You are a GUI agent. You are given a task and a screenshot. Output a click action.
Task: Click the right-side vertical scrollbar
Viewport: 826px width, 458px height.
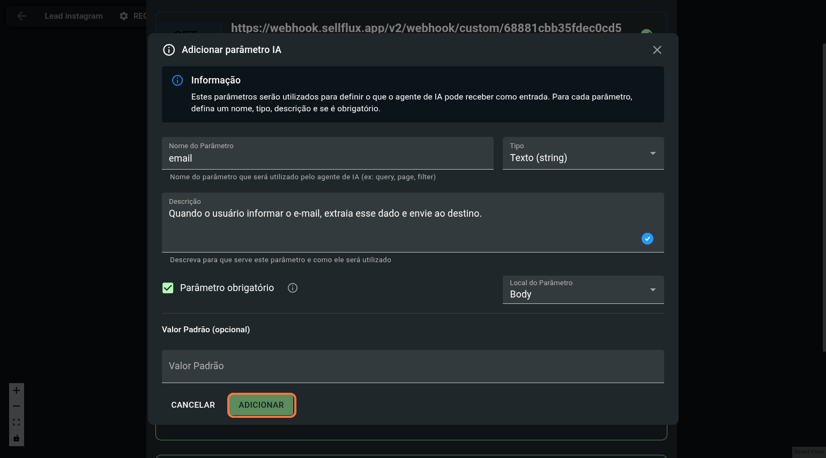point(824,198)
